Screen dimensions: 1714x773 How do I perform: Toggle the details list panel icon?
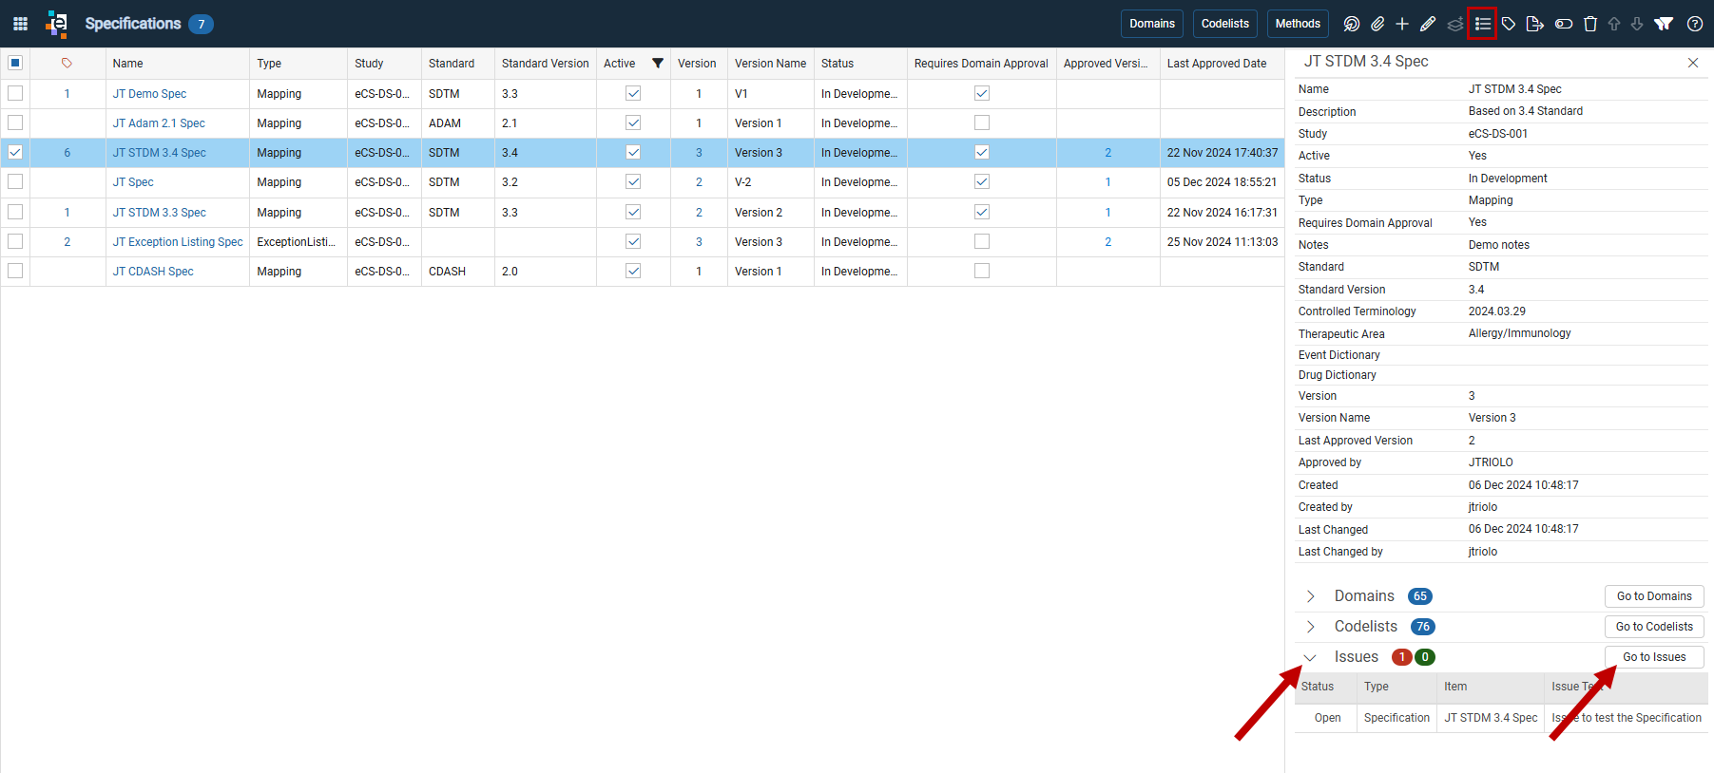pos(1482,24)
